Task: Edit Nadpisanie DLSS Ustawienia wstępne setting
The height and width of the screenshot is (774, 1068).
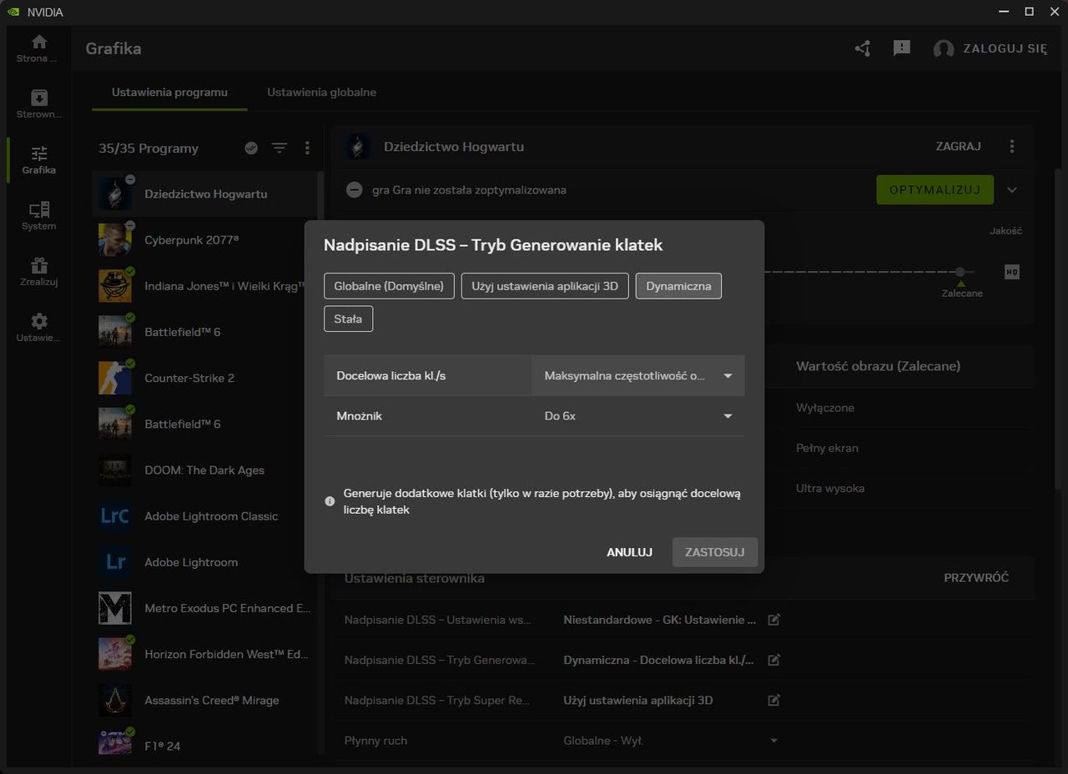Action: 773,620
